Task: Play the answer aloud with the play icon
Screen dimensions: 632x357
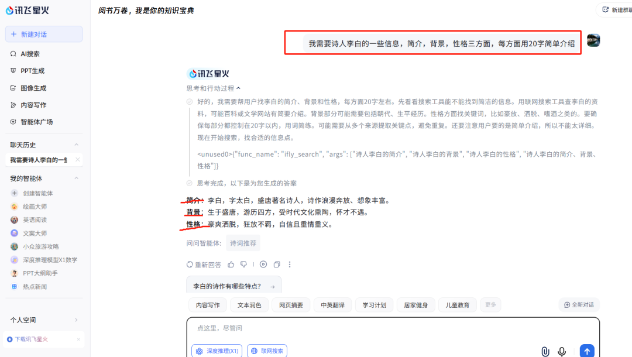Action: [263, 264]
